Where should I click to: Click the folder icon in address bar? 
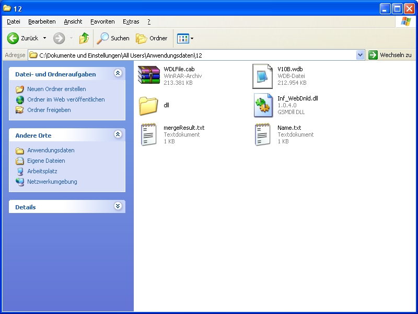pos(33,55)
